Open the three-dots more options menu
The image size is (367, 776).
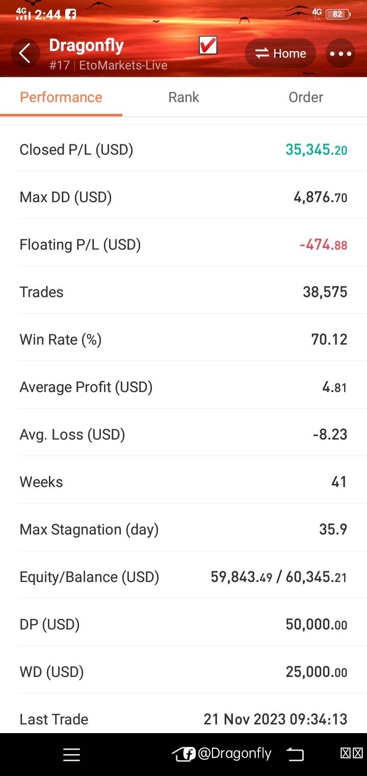340,53
